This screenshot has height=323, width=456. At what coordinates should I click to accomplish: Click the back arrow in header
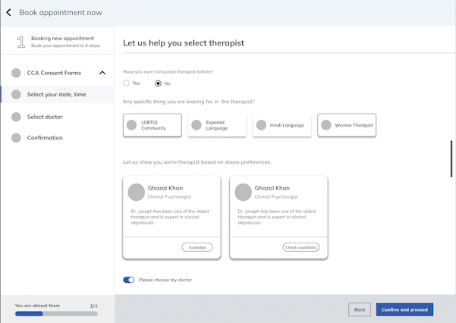[x=9, y=12]
